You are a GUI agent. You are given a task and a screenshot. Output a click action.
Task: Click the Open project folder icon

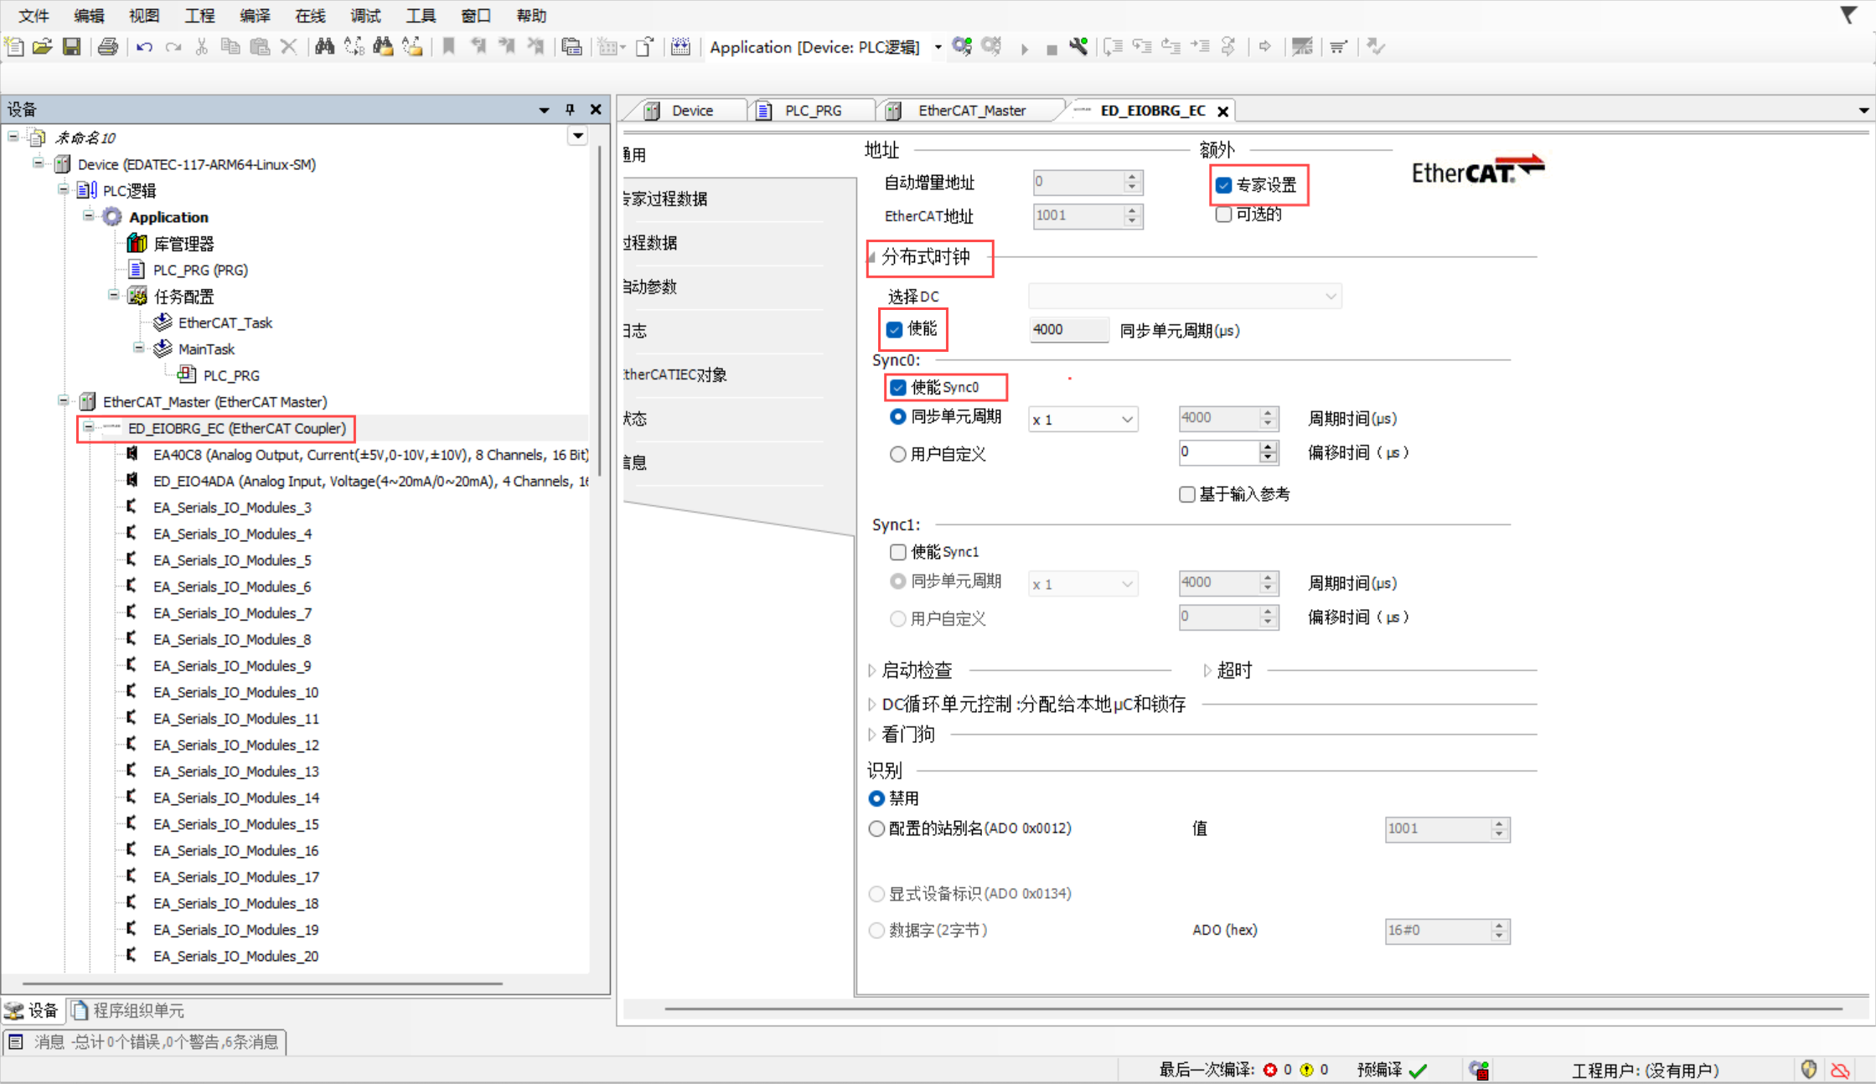(x=43, y=47)
